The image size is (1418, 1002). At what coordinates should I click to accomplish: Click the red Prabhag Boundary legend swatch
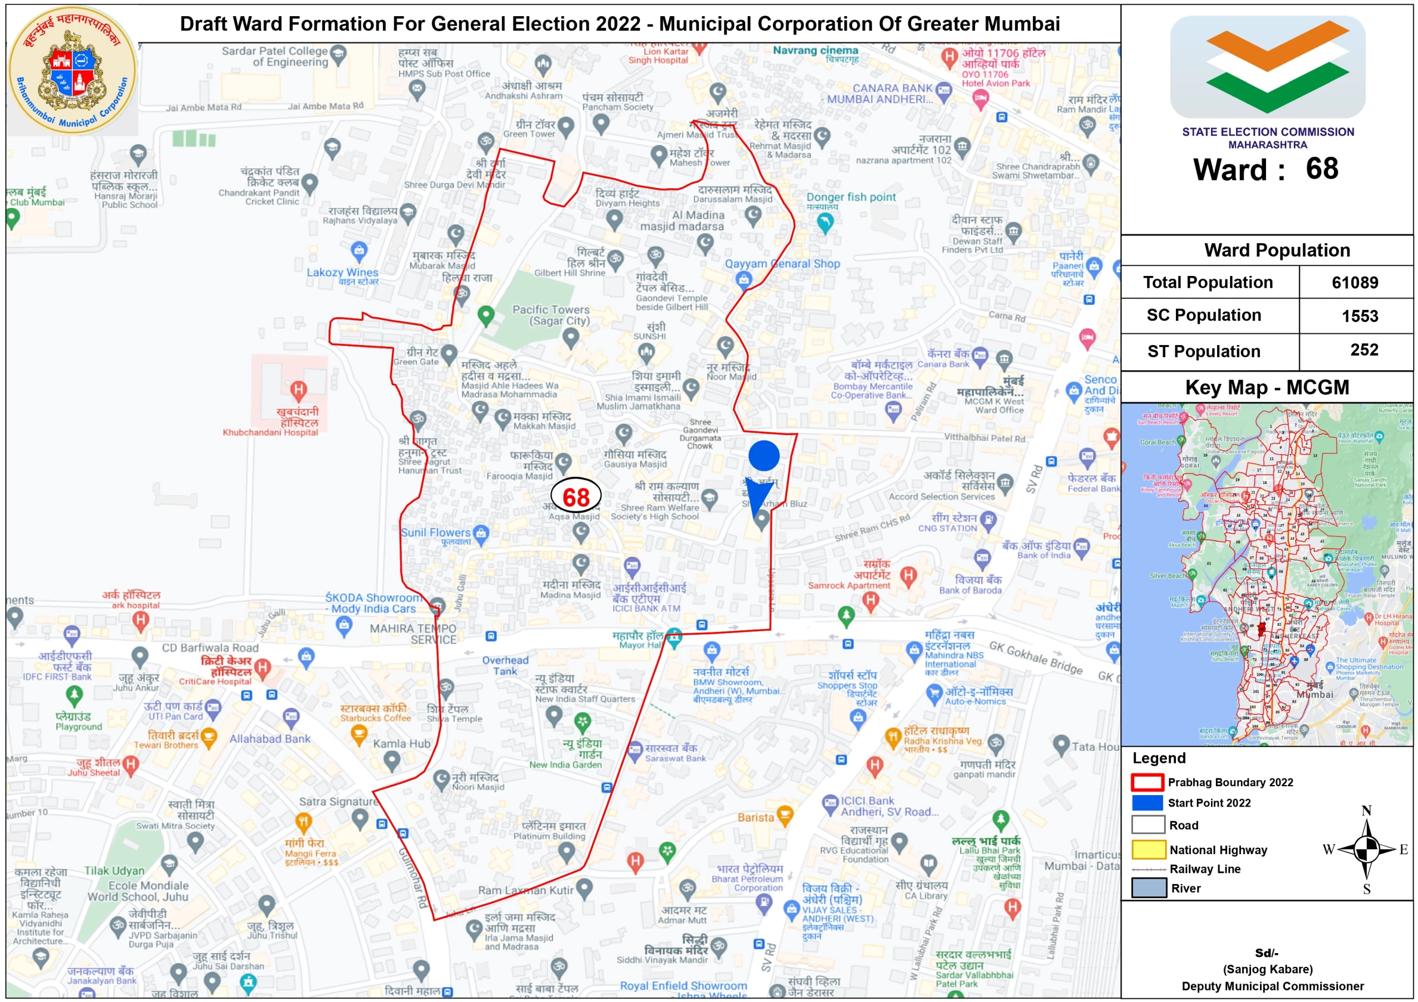[x=1147, y=782]
